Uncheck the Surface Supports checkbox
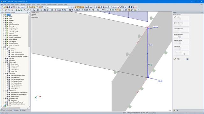 tap(6, 32)
